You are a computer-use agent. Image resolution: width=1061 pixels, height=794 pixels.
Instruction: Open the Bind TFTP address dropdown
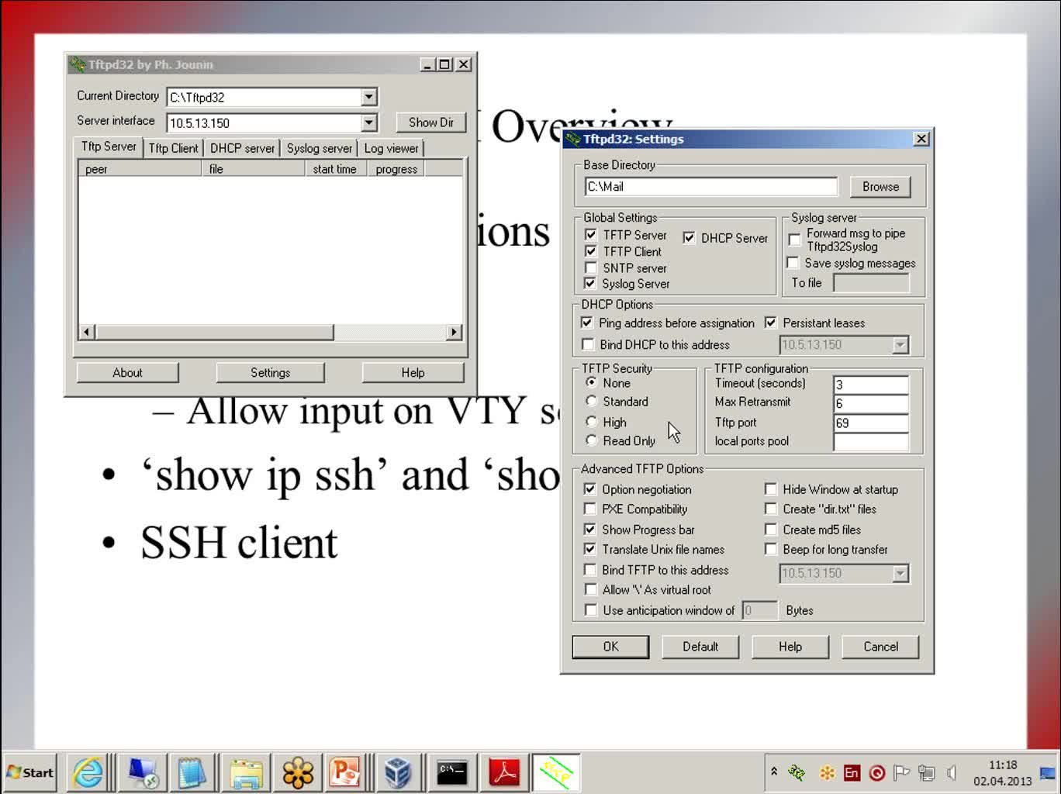[900, 573]
